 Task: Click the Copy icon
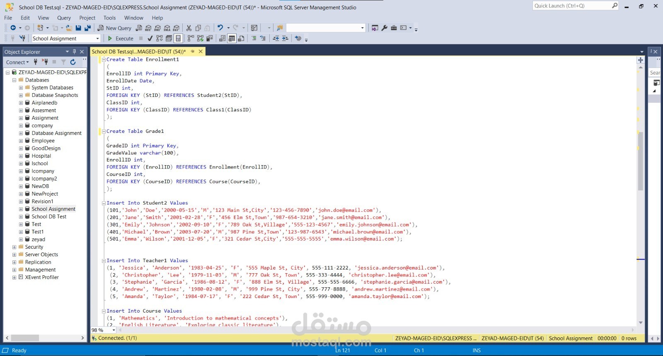coord(198,28)
